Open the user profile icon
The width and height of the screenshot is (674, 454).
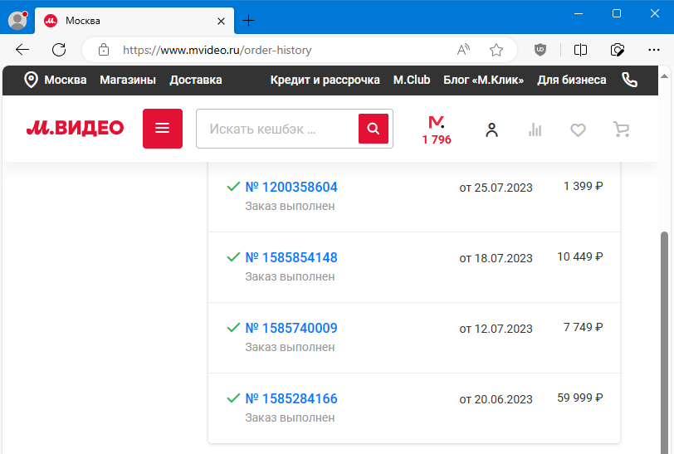(491, 129)
